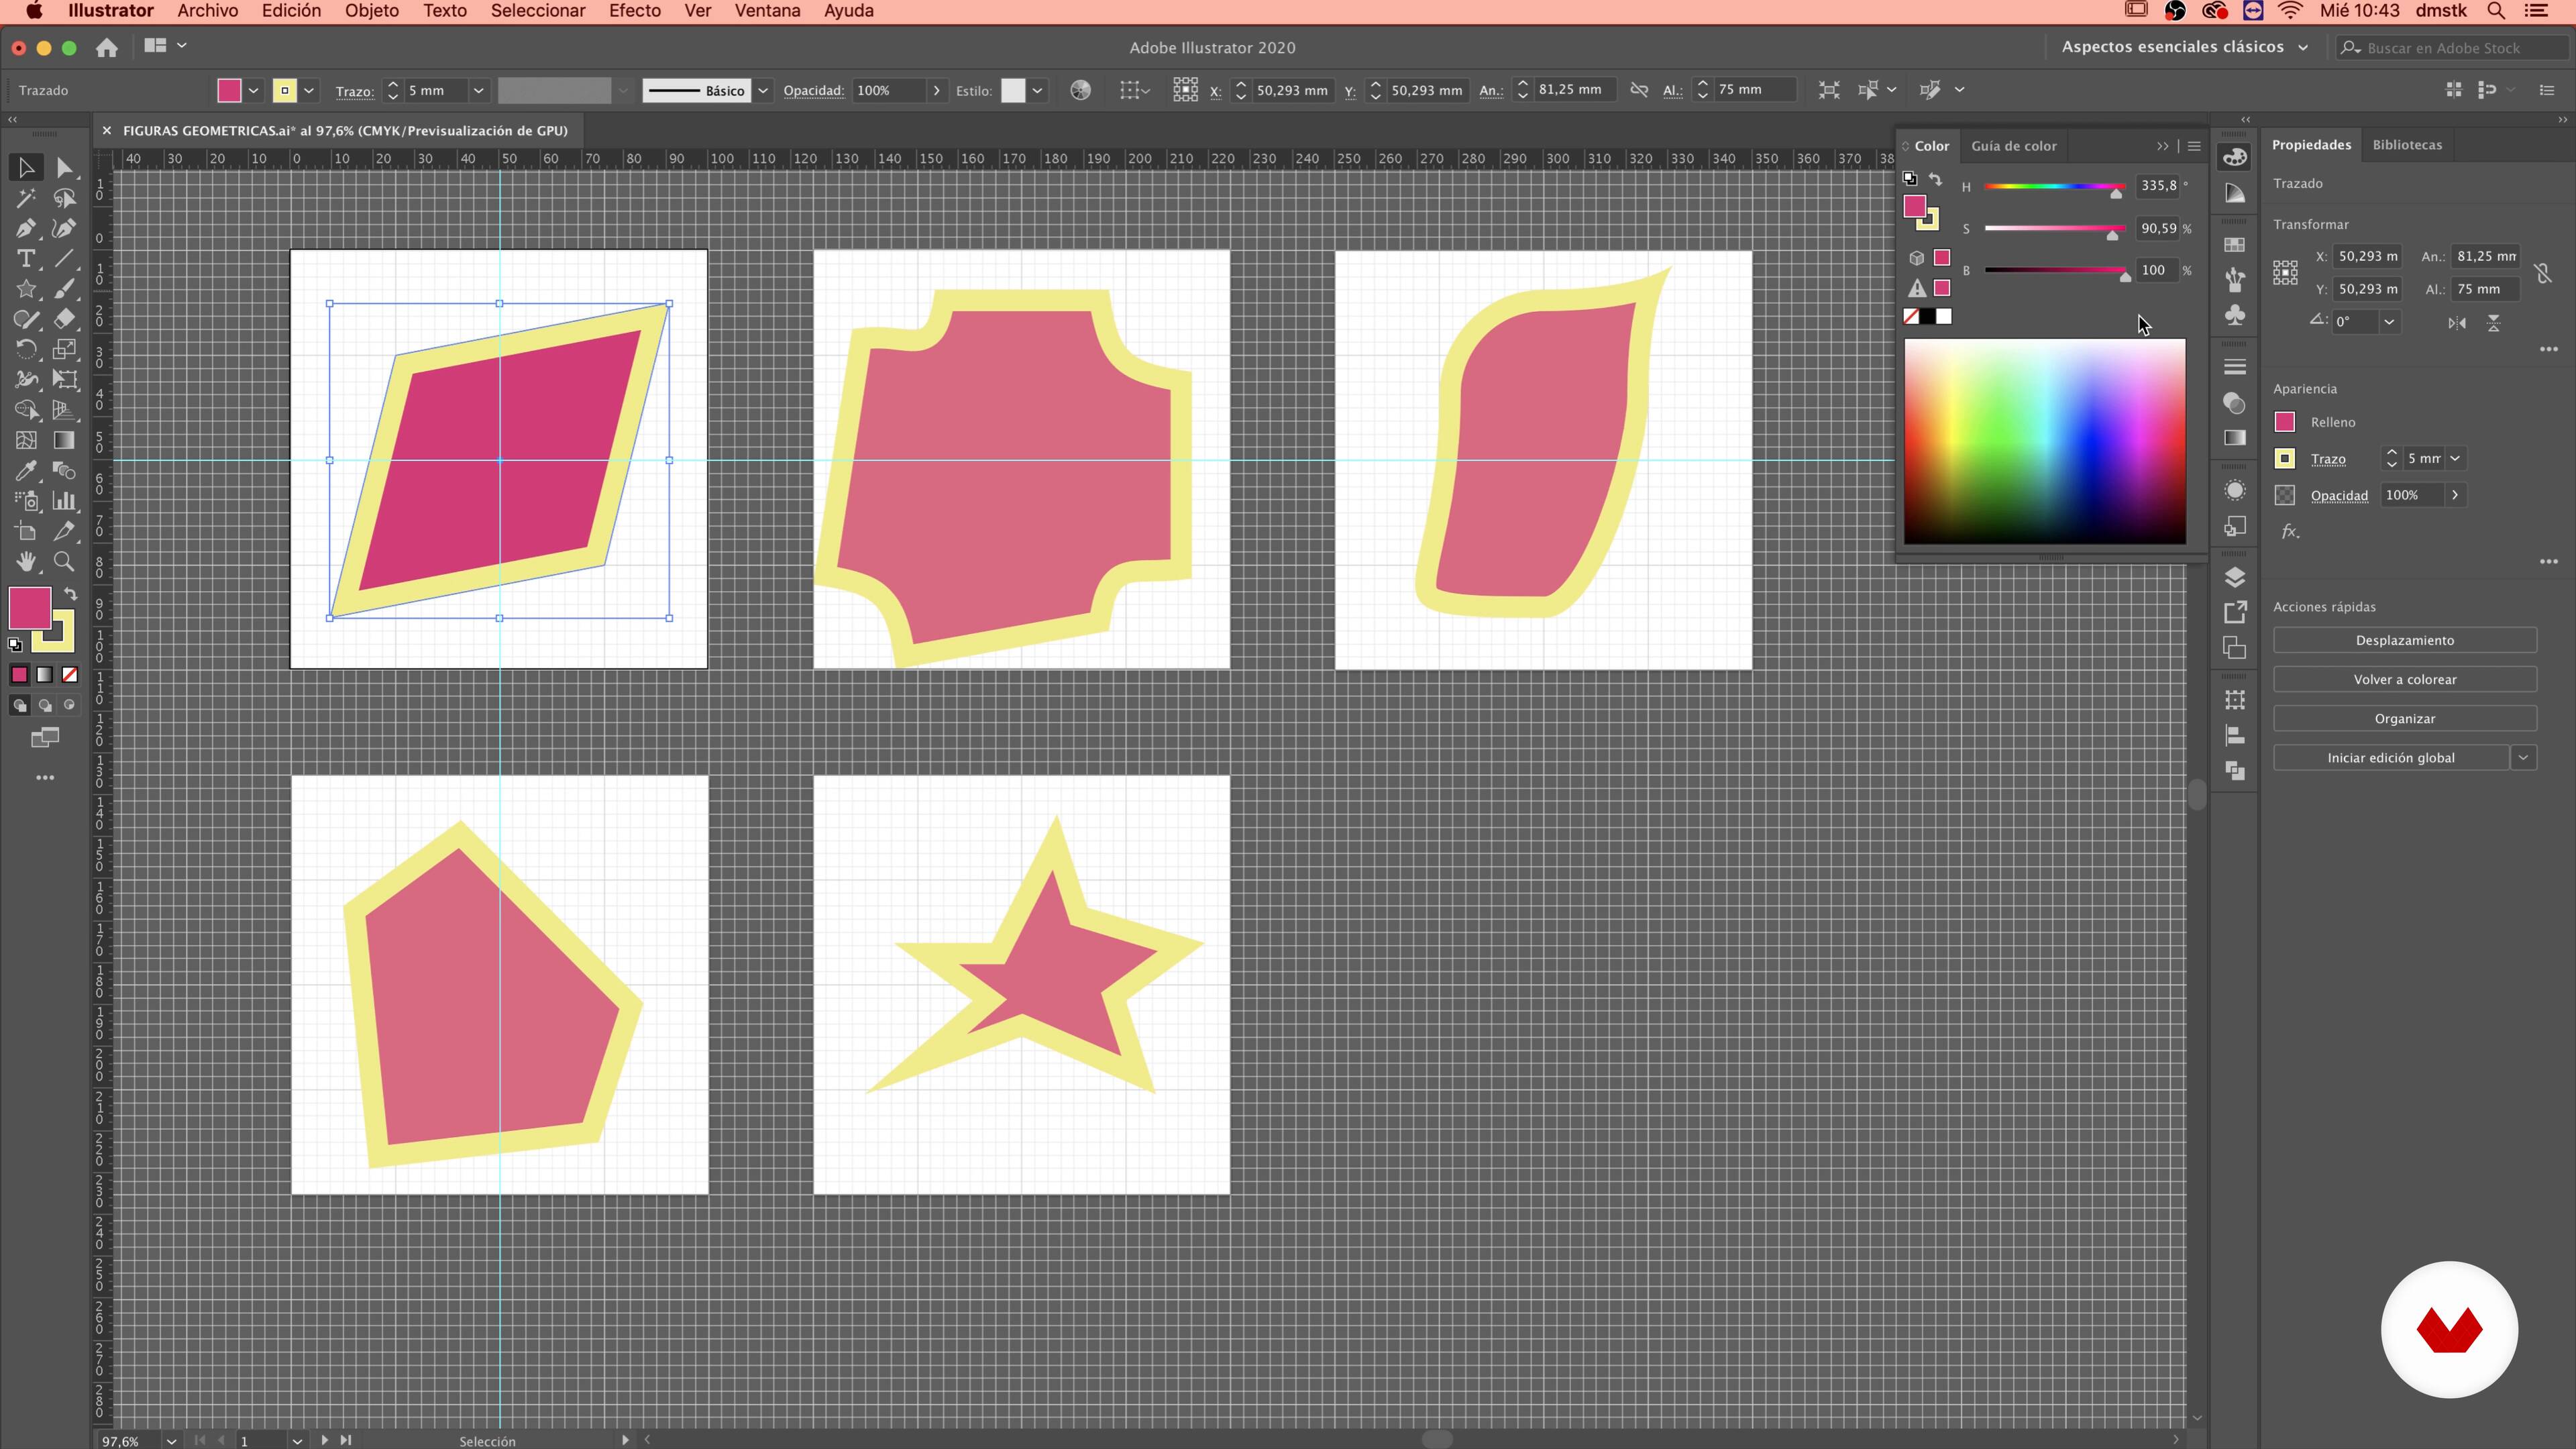Open the workspace switcher Aspectos esenciales clásicos

pos(2185,47)
